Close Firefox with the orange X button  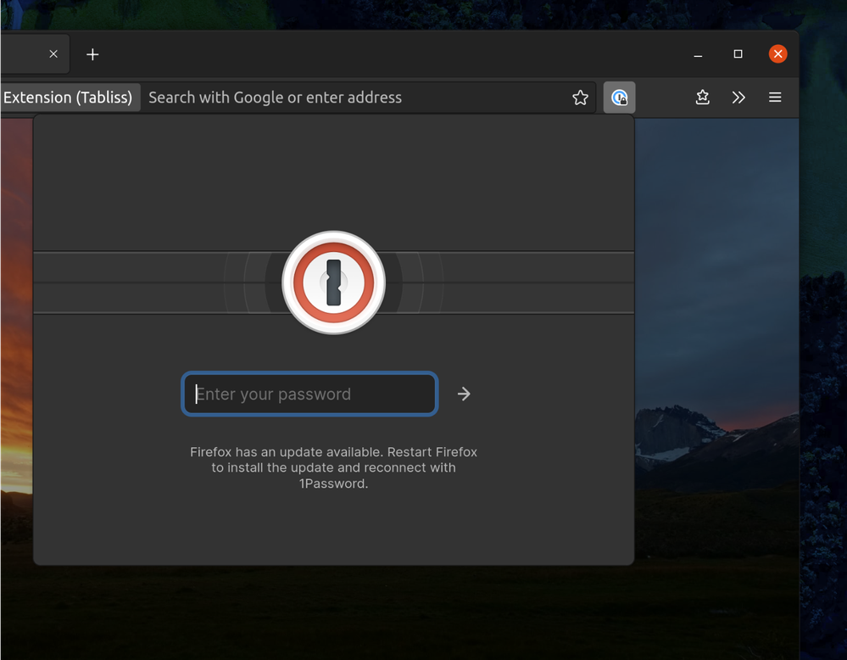click(x=777, y=54)
